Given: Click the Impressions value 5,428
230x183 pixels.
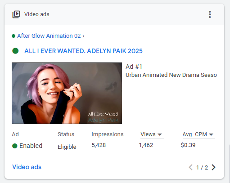Looking at the screenshot, I should [x=99, y=145].
